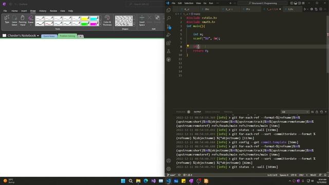Switch to OneNote Insert tab
The image size is (329, 185).
(24, 11)
